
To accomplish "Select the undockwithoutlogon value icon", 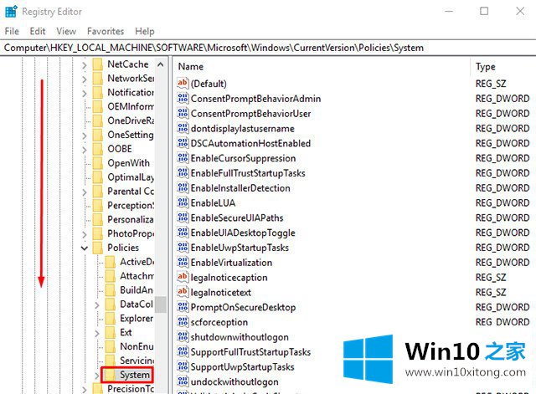I will pos(183,381).
